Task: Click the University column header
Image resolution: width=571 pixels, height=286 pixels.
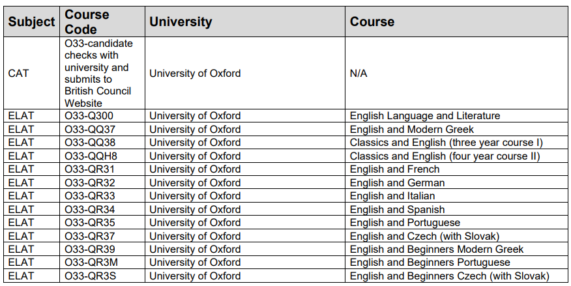Action: click(x=245, y=21)
